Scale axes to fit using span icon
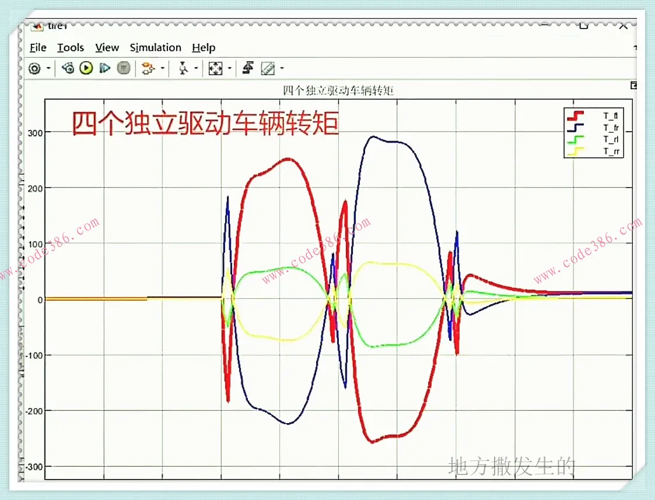Viewport: 655px width, 500px height. point(215,69)
